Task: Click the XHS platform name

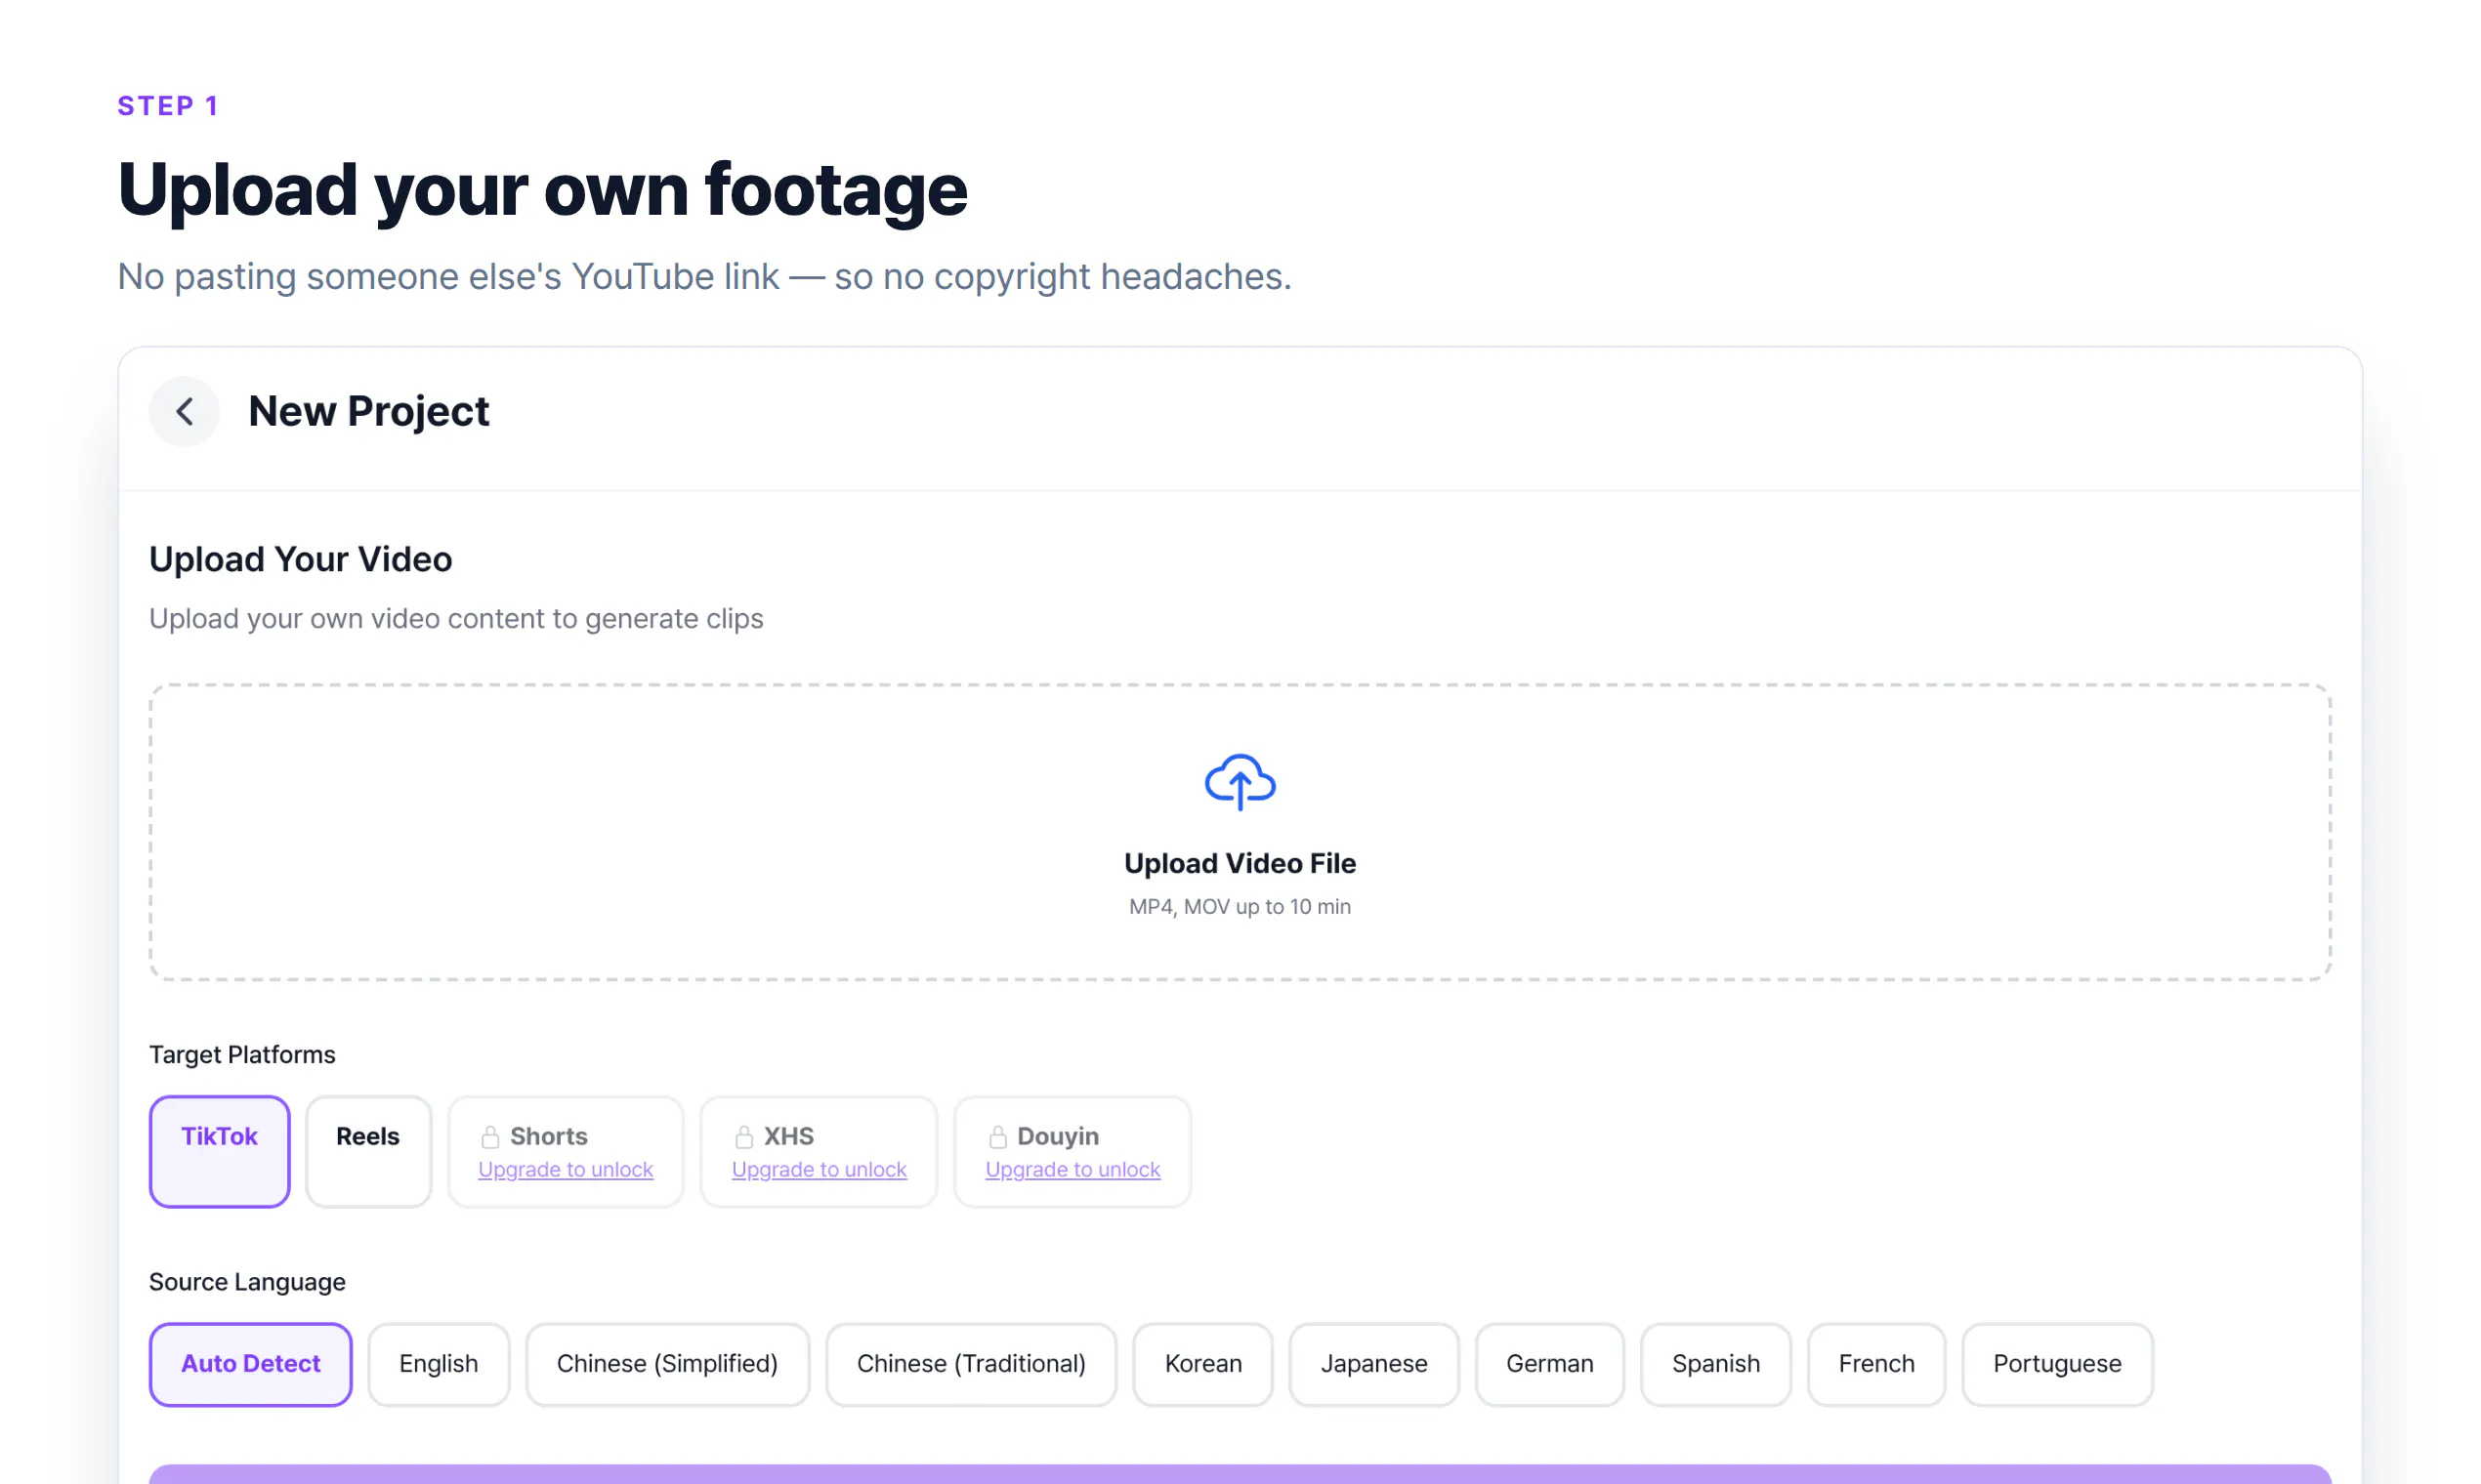Action: pyautogui.click(x=788, y=1137)
